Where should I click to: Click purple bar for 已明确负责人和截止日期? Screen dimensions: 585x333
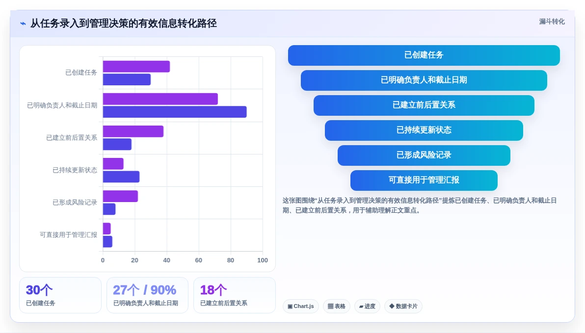[160, 99]
